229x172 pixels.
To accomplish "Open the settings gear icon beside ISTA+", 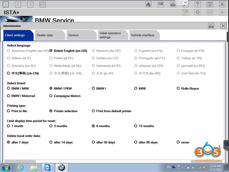I will pyautogui.click(x=198, y=12).
